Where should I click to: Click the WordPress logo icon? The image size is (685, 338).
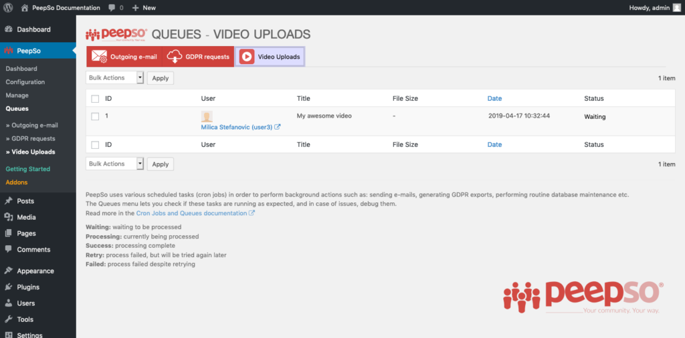8,8
